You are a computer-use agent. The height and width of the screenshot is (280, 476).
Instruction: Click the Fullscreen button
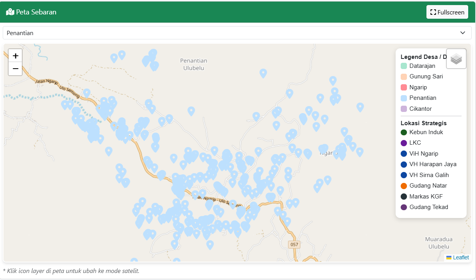click(447, 12)
